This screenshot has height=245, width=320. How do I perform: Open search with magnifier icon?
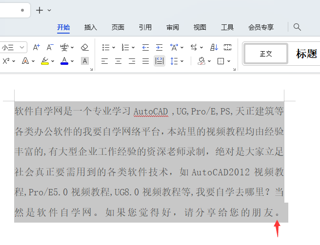[297, 27]
